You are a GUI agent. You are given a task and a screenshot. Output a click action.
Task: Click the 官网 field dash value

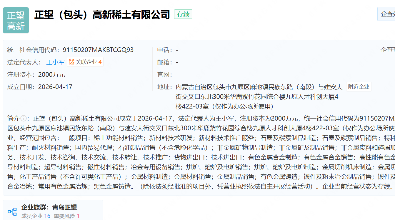[177, 75]
